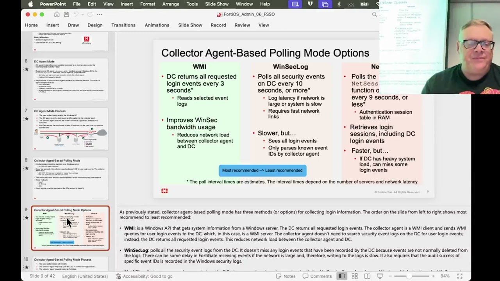Open the Tools menu
Image resolution: width=500 pixels, height=281 pixels.
tap(192, 4)
